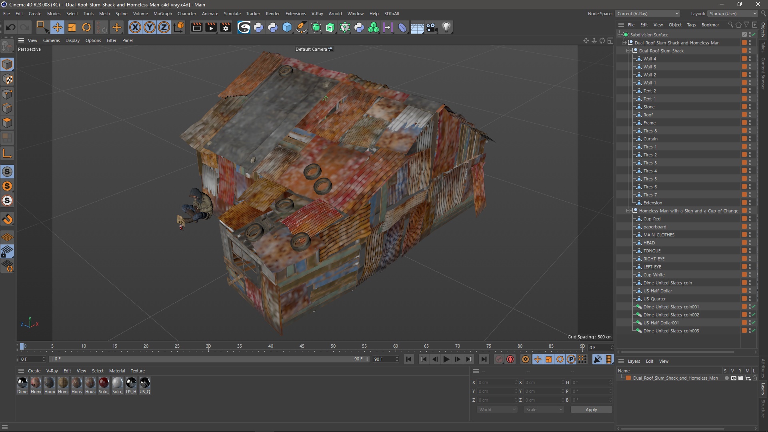Click the Apply button in coordinates panel
Image resolution: width=768 pixels, height=432 pixels.
click(592, 409)
